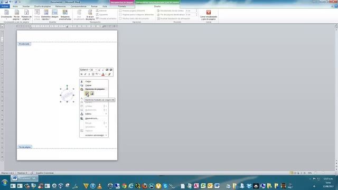Click the taskbar clock showing time
The height and width of the screenshot is (190, 338).
tap(328, 183)
